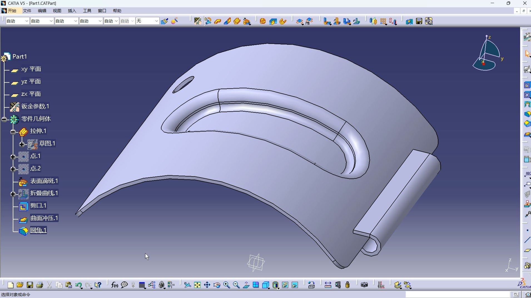Click the command input field in status bar
This screenshot has width=531, height=298.
457,294
